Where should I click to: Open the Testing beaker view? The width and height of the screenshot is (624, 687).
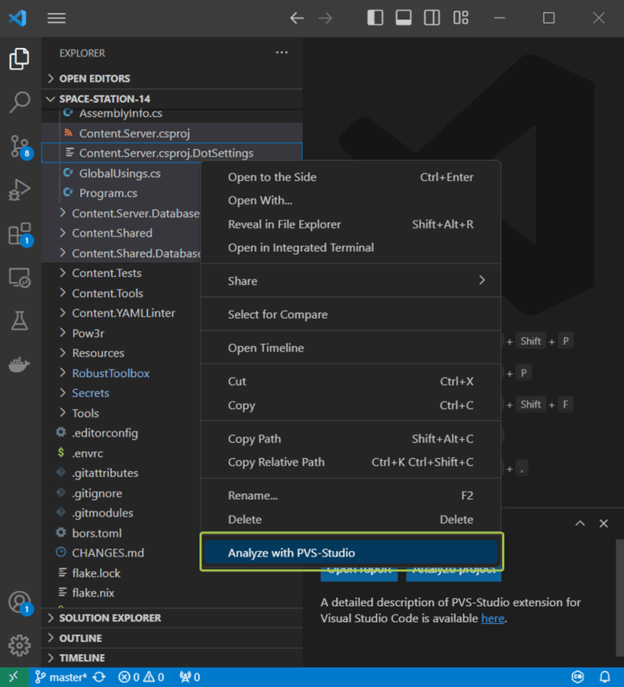click(x=19, y=320)
